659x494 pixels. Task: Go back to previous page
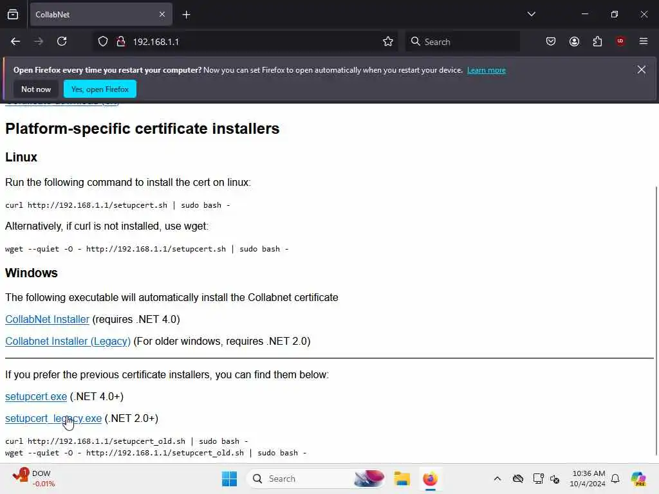15,41
